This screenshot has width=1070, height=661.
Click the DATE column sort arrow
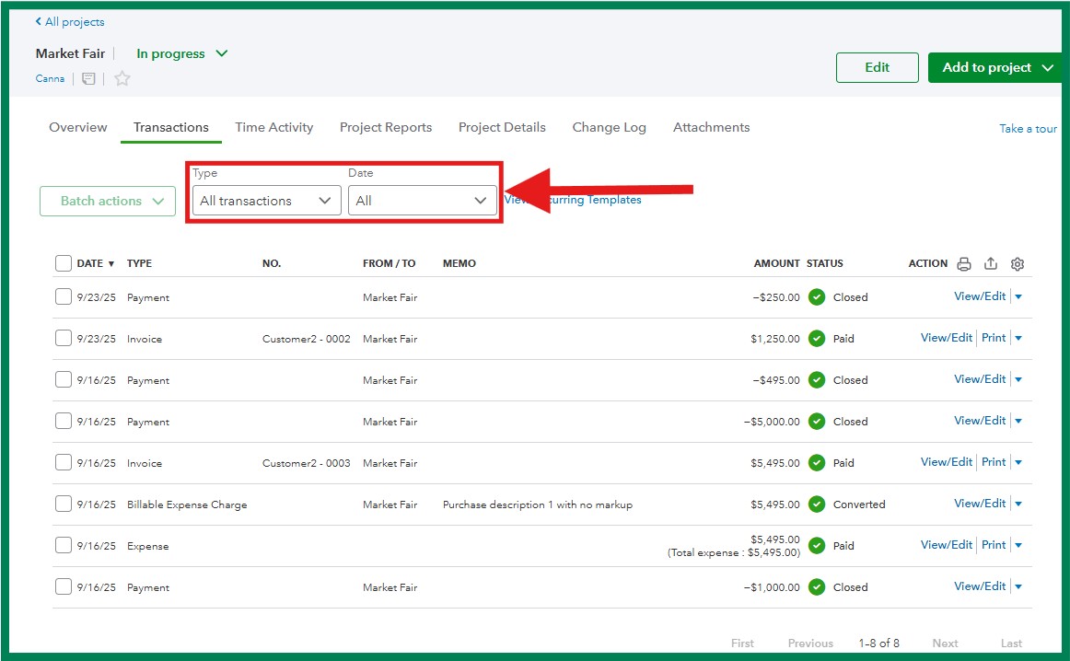click(x=111, y=264)
